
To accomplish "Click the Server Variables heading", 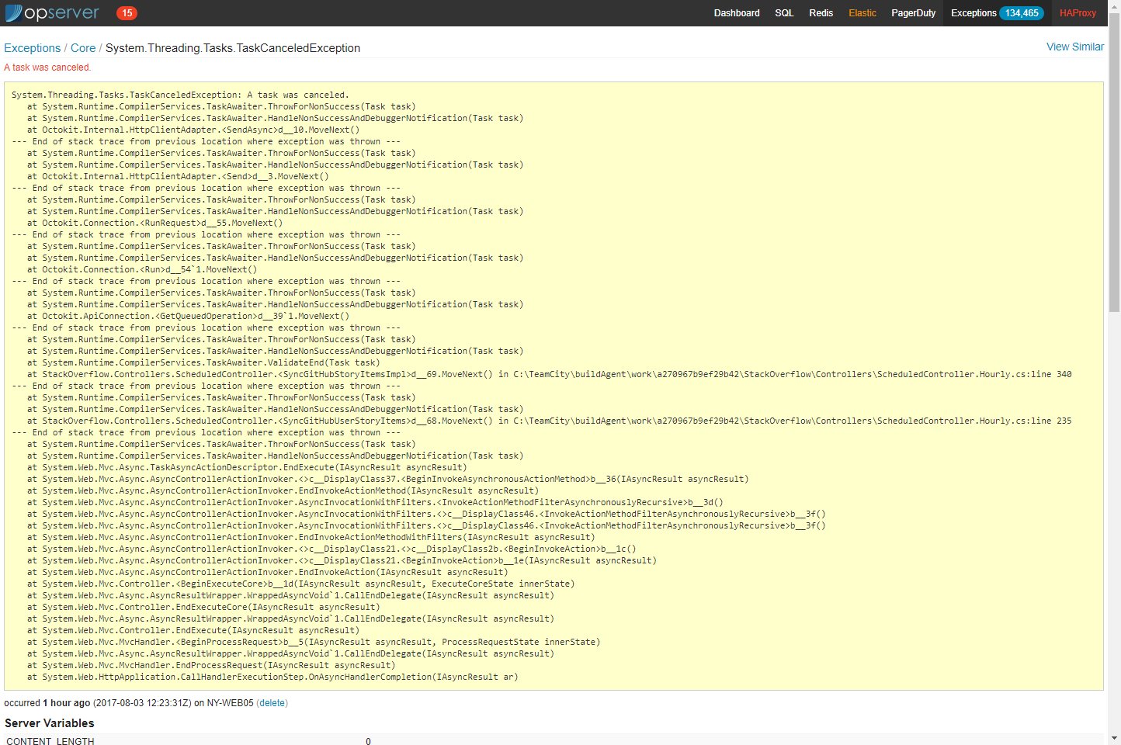I will tap(50, 723).
